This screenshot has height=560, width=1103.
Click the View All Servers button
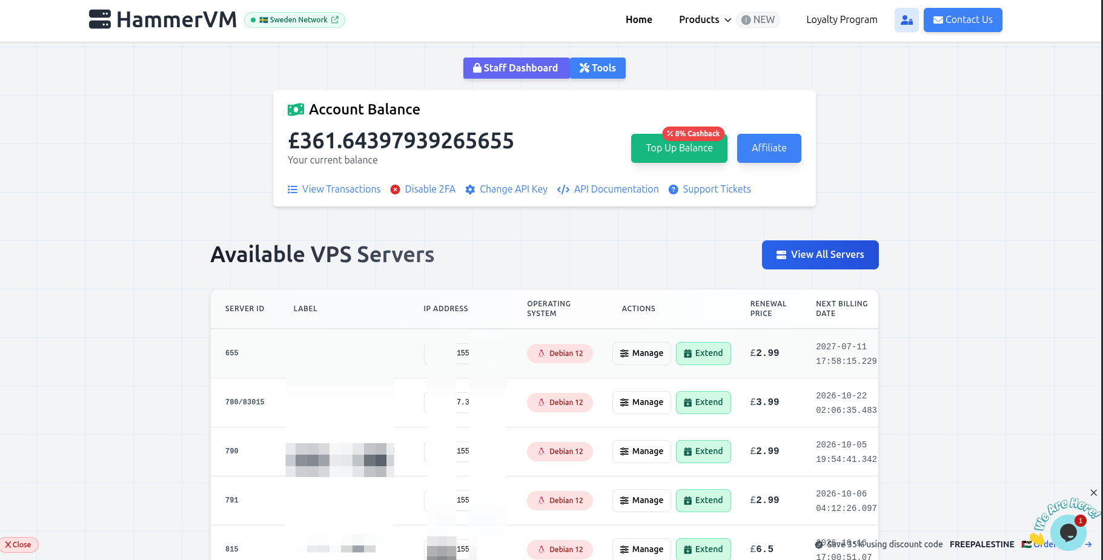tap(820, 255)
